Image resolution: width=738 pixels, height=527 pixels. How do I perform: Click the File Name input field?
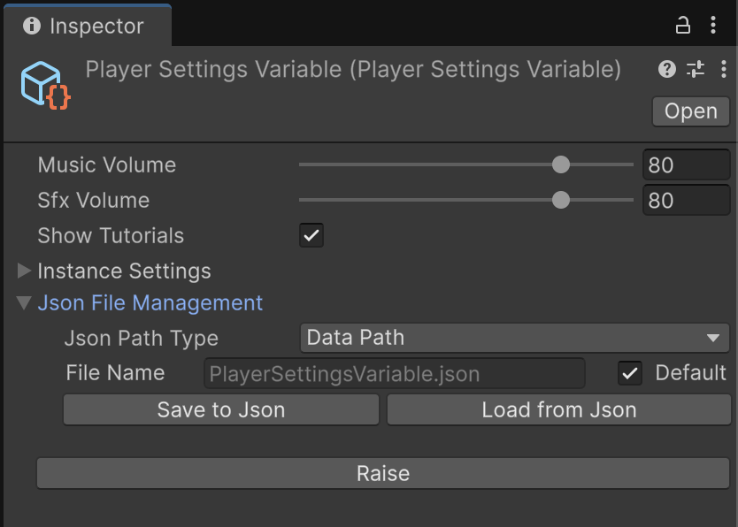pyautogui.click(x=394, y=372)
